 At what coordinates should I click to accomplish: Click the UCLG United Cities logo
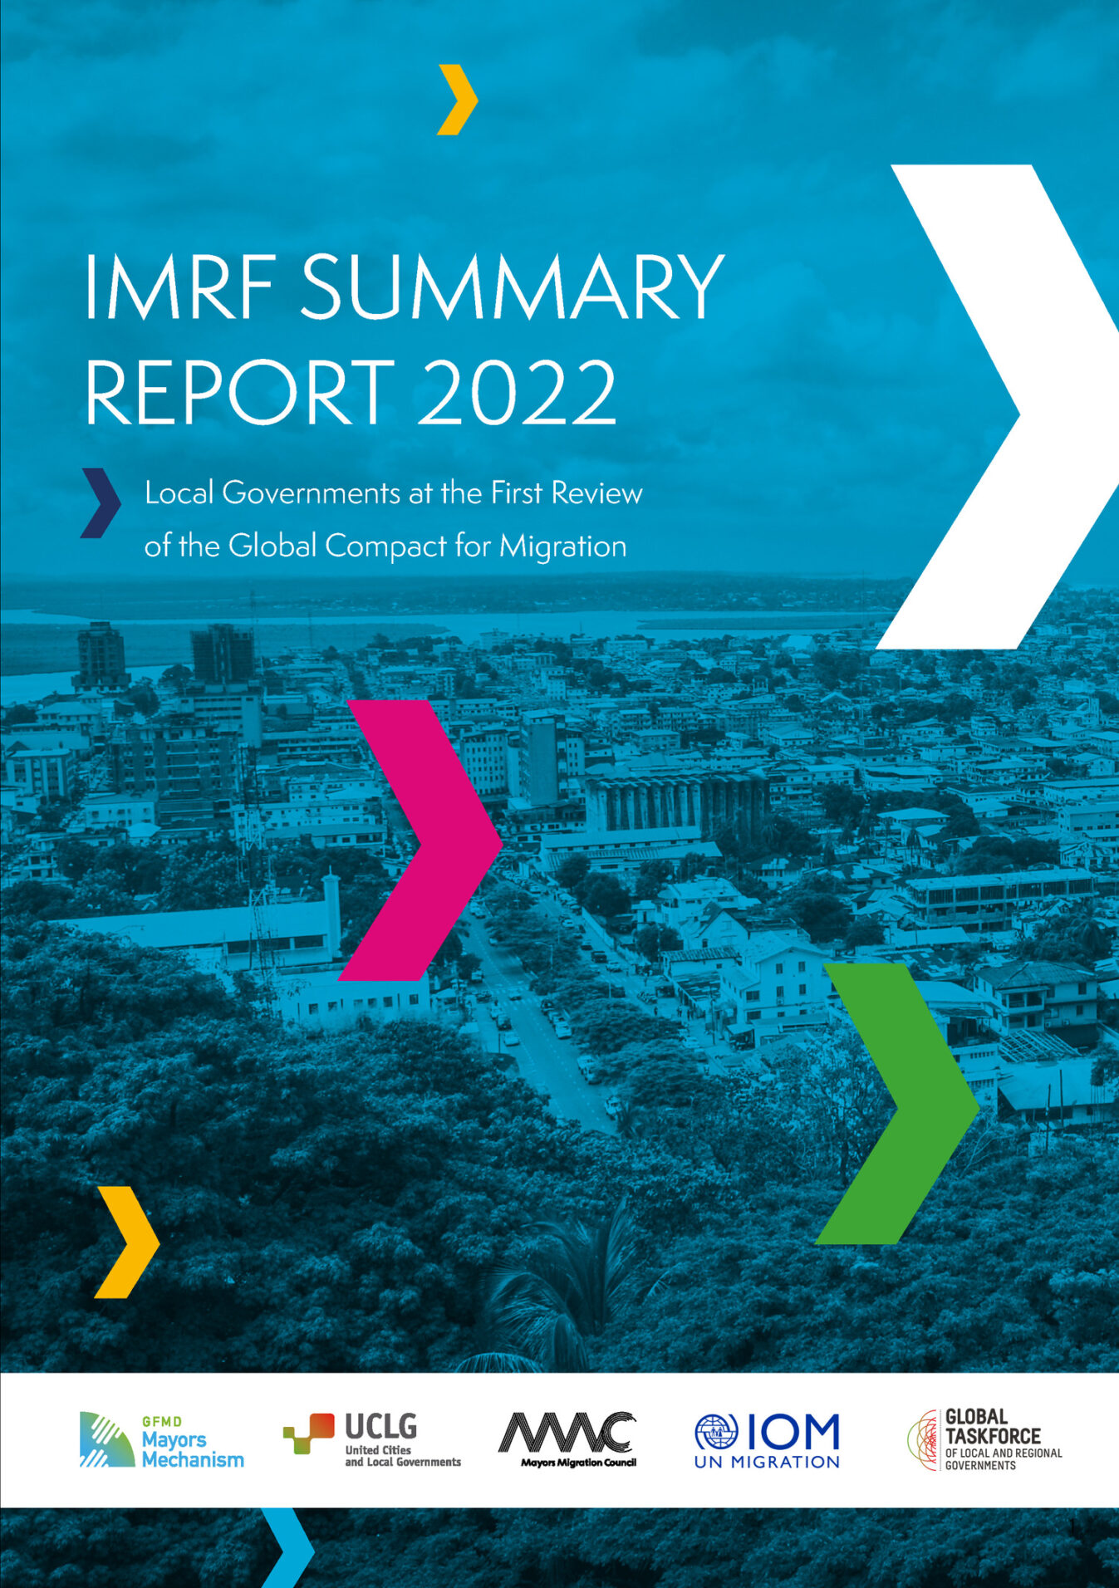coord(372,1440)
